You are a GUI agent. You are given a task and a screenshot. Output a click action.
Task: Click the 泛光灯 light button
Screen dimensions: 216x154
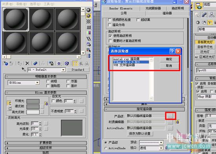[205, 52]
